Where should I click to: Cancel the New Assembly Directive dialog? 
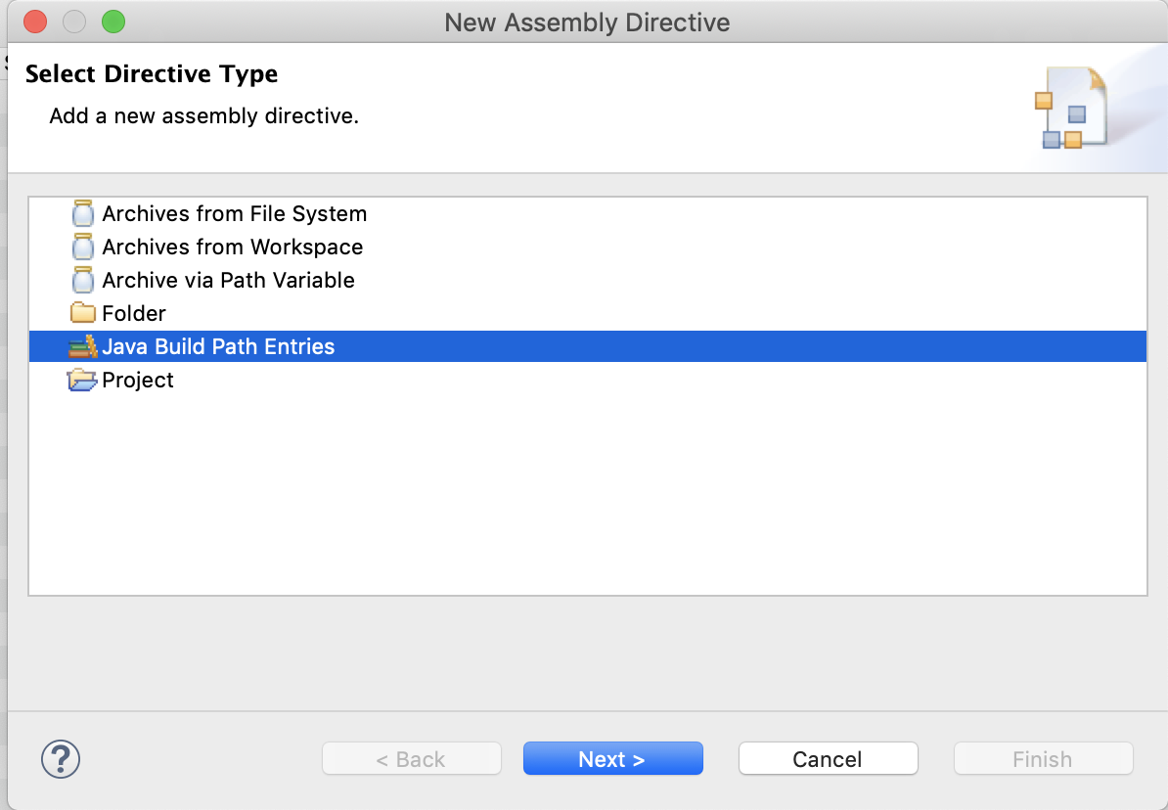coord(828,759)
